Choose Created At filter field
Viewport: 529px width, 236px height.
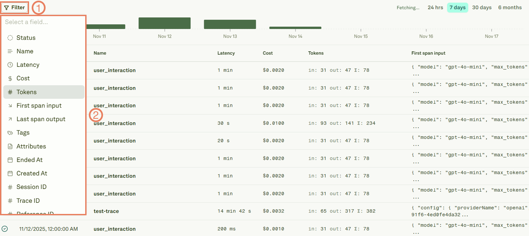[x=44, y=173]
